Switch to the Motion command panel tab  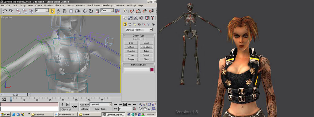tap(141, 18)
